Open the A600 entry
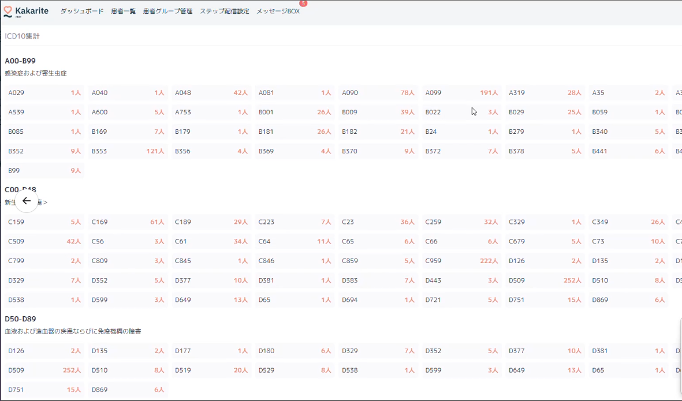This screenshot has width=682, height=401. pos(128,112)
